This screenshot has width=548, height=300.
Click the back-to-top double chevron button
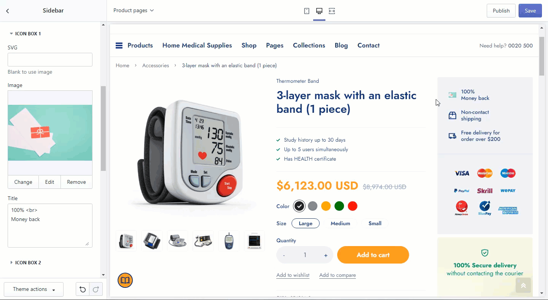[x=523, y=286]
